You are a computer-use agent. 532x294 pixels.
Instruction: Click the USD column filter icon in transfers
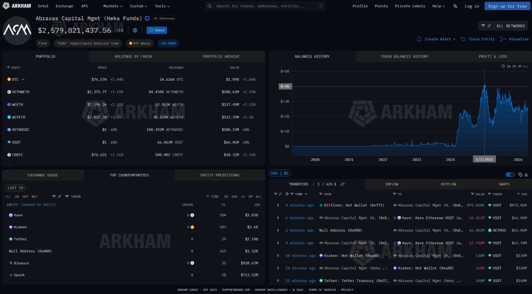[518, 194]
